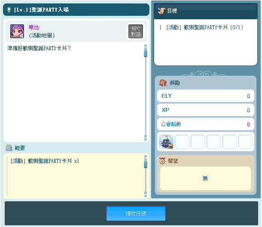Click the 目標 objective header icon
This screenshot has height=227, width=262.
click(x=161, y=11)
